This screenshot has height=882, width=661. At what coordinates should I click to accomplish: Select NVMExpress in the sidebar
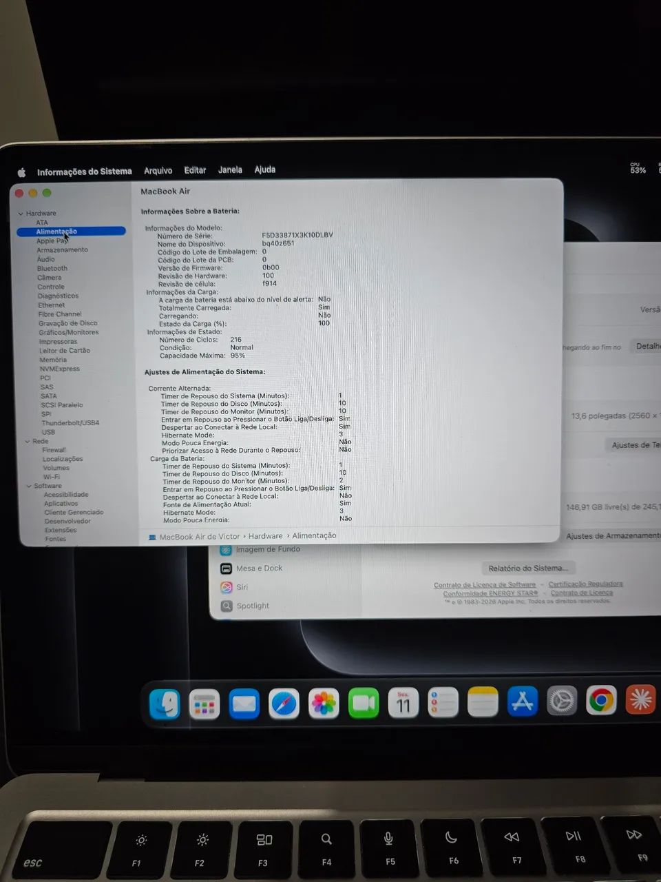coord(59,369)
